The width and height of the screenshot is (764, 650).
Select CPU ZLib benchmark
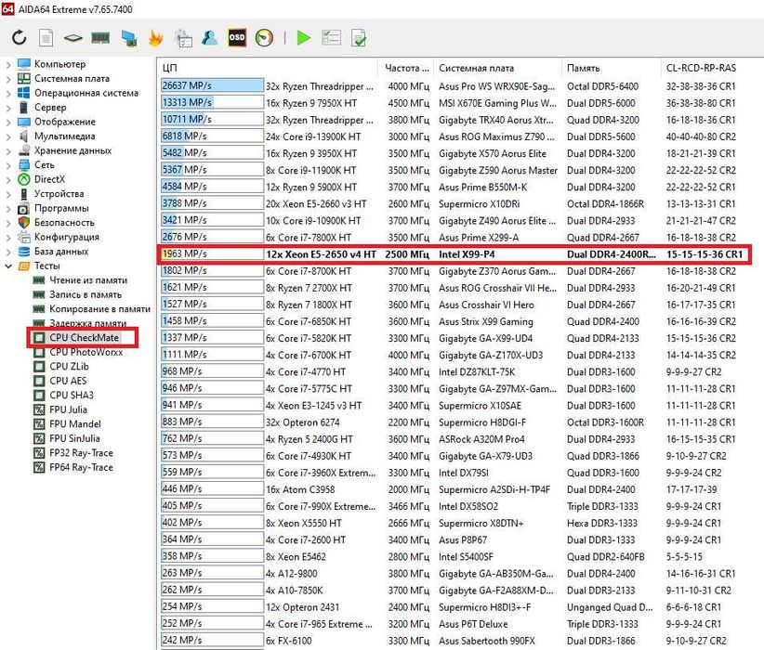pos(69,366)
